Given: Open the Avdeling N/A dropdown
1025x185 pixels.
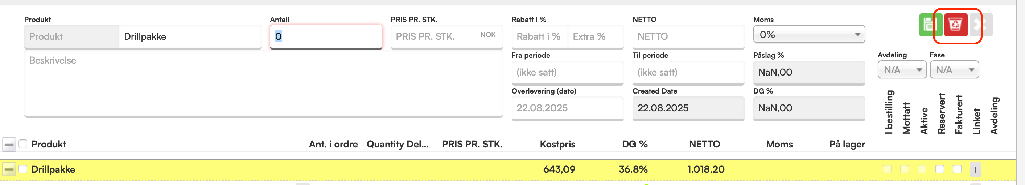Looking at the screenshot, I should 902,70.
